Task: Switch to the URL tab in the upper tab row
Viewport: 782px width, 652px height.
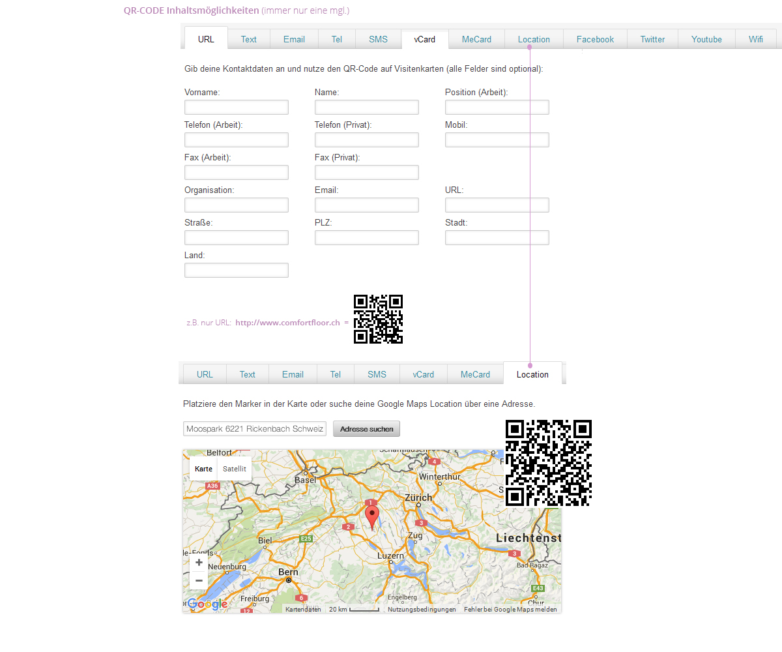Action: [x=206, y=38]
